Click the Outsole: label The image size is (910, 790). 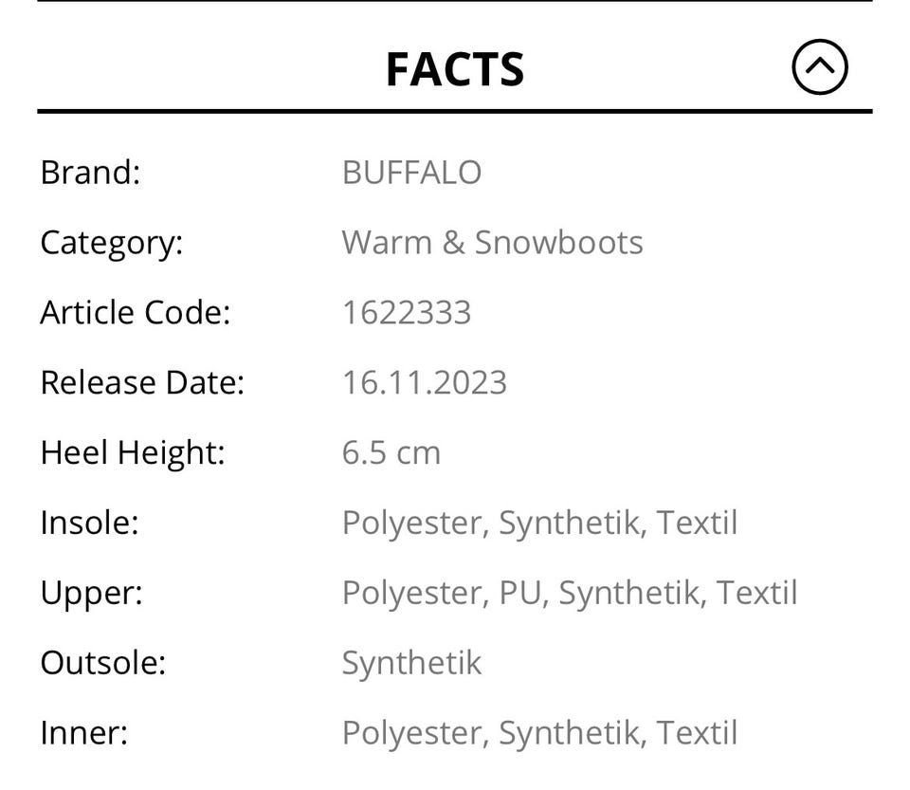pos(102,663)
